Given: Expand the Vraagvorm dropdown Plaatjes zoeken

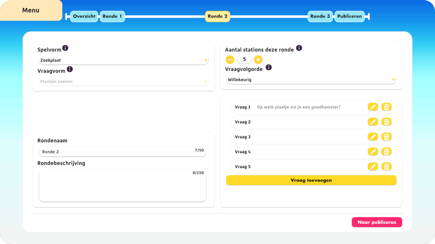Looking at the screenshot, I should [x=123, y=82].
